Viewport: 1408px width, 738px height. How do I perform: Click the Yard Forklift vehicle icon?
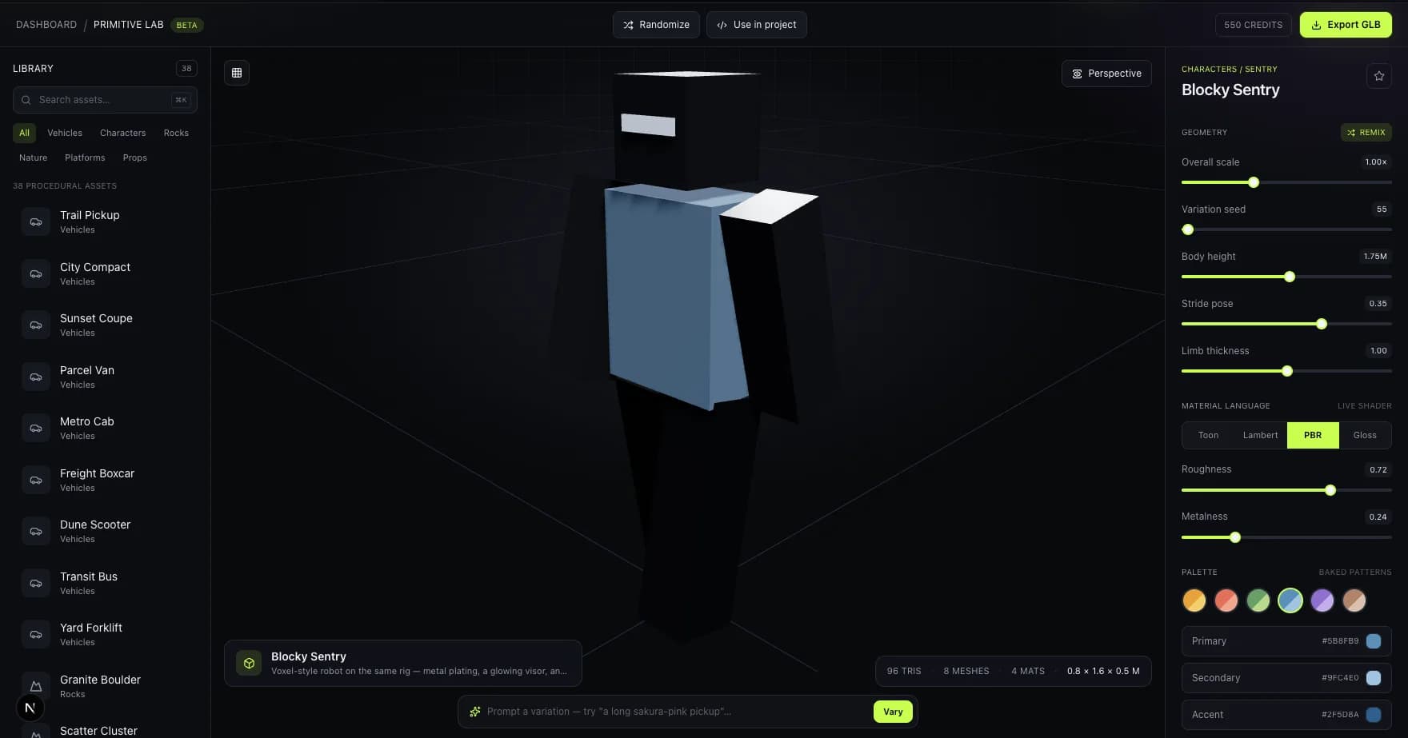coord(36,634)
